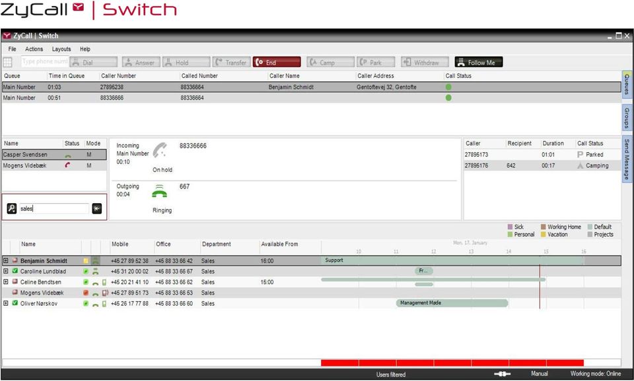Click the Camping status icon
Image resolution: width=634 pixels, height=381 pixels.
tap(581, 165)
